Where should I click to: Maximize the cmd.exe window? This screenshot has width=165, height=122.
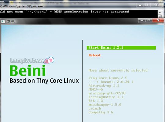147,5
